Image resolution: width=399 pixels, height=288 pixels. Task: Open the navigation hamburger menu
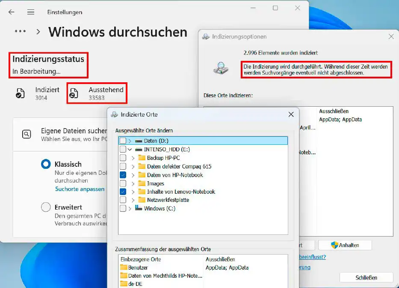pyautogui.click(x=30, y=12)
